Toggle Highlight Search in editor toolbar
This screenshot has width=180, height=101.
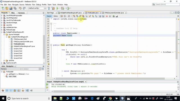point(83,16)
